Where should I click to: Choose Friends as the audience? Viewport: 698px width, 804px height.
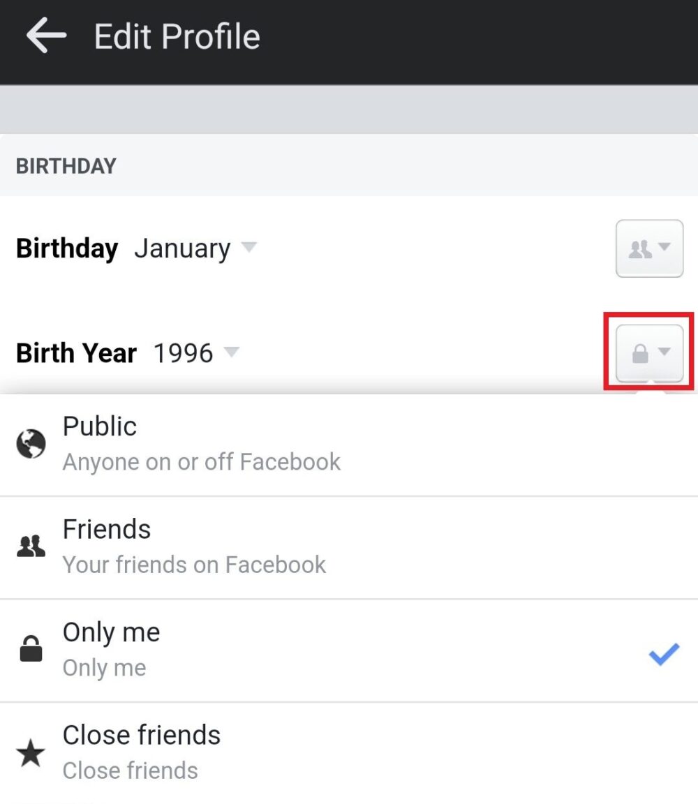coord(194,546)
